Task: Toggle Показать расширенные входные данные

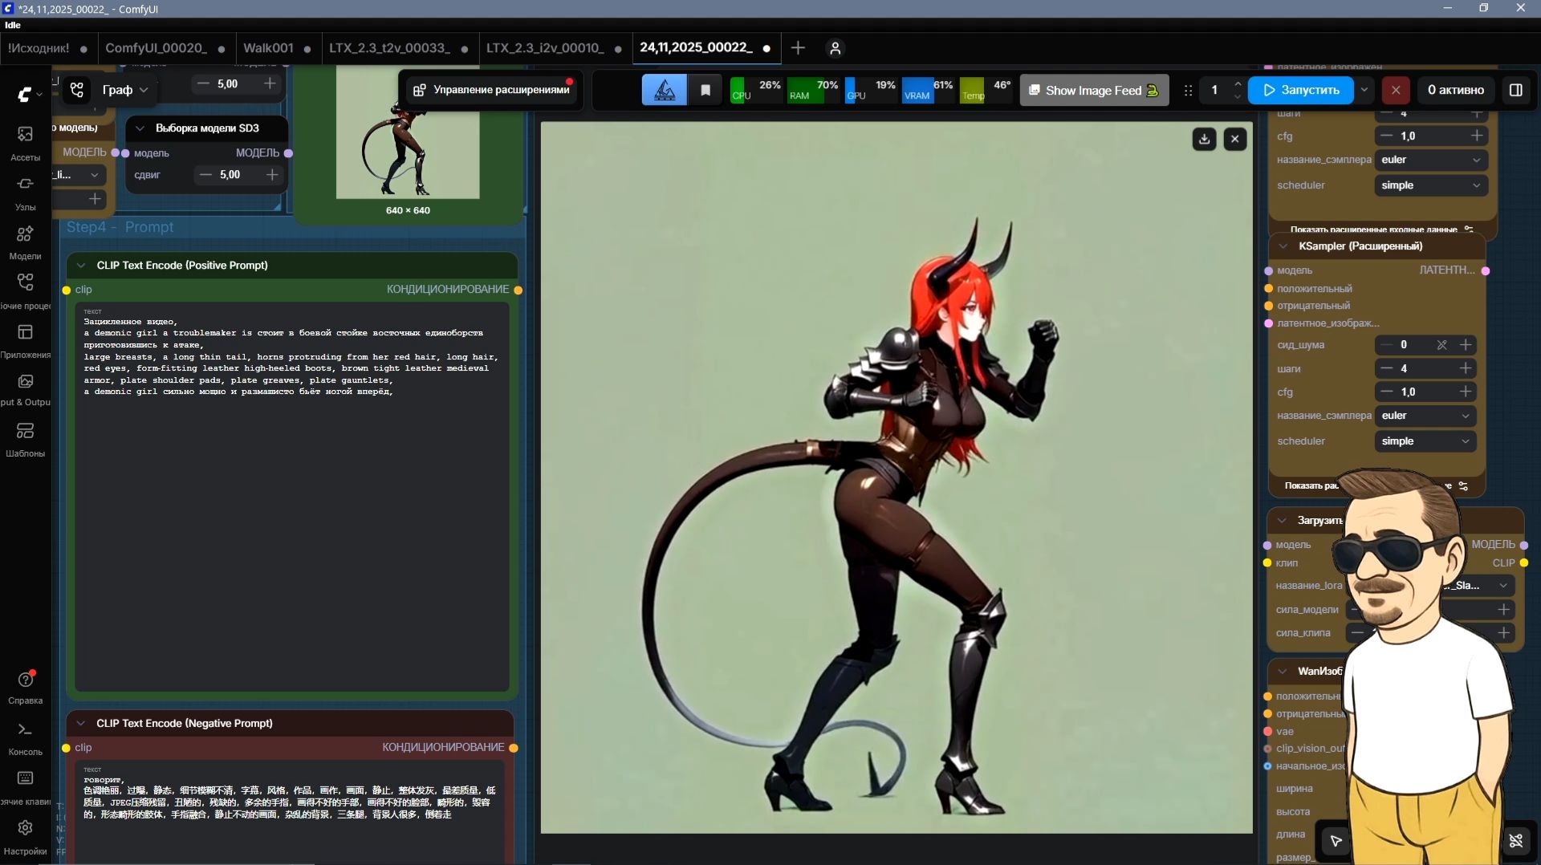Action: click(1380, 229)
